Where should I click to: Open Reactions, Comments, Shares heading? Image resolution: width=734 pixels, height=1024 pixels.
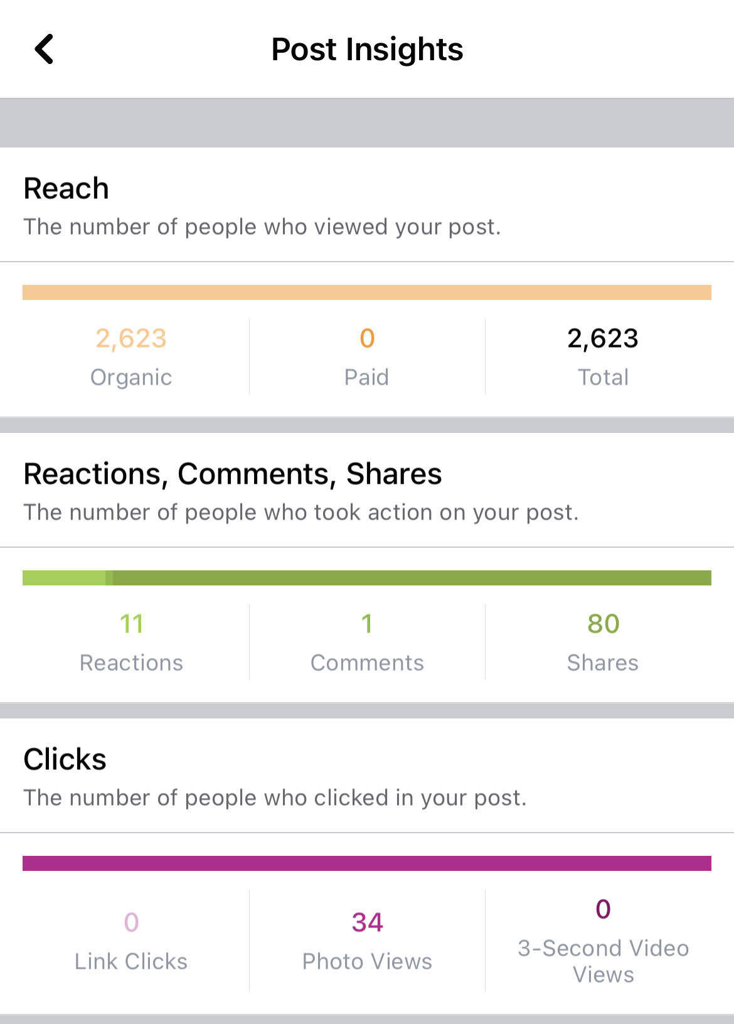pyautogui.click(x=233, y=474)
